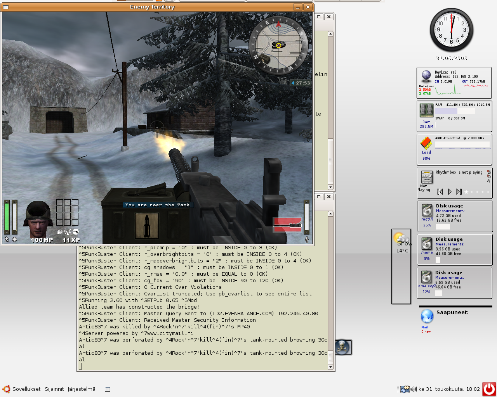497x397 pixels.
Task: Click the volume speaker icon in panel
Action: [414, 389]
